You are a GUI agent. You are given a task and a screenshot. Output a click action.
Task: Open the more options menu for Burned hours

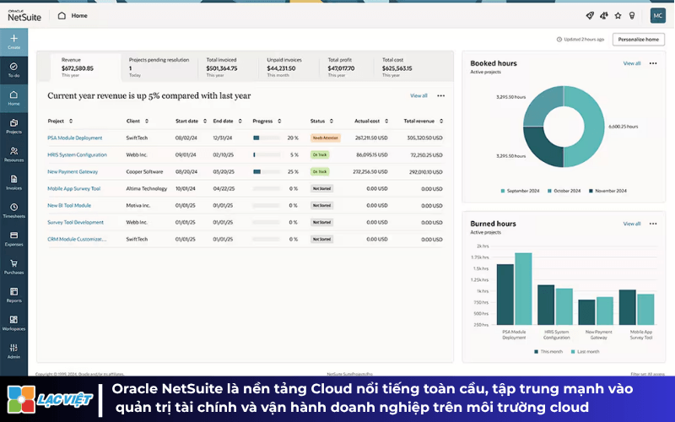[x=653, y=224]
